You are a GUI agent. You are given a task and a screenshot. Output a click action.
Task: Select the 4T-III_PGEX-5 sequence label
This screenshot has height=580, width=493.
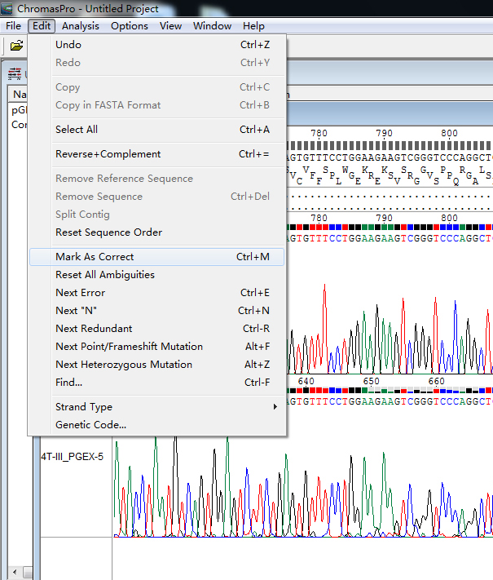click(73, 457)
